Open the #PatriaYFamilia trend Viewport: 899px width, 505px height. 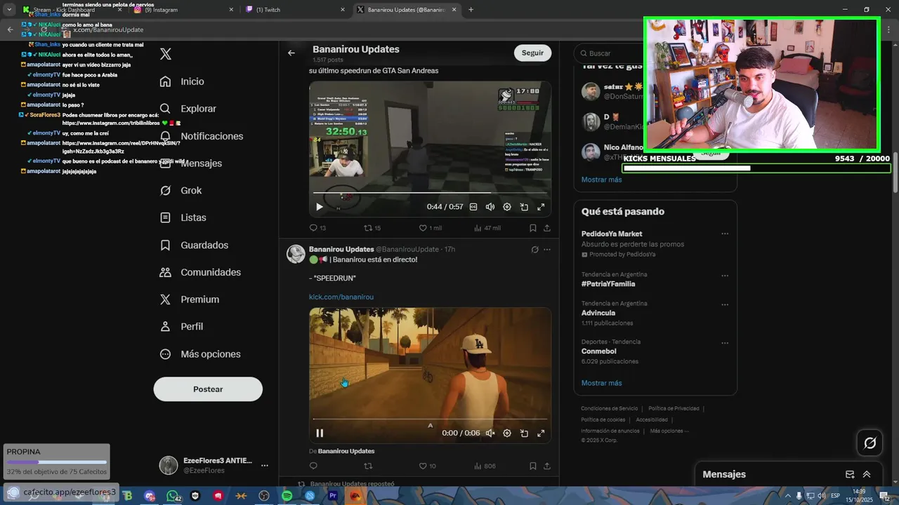coord(608,284)
